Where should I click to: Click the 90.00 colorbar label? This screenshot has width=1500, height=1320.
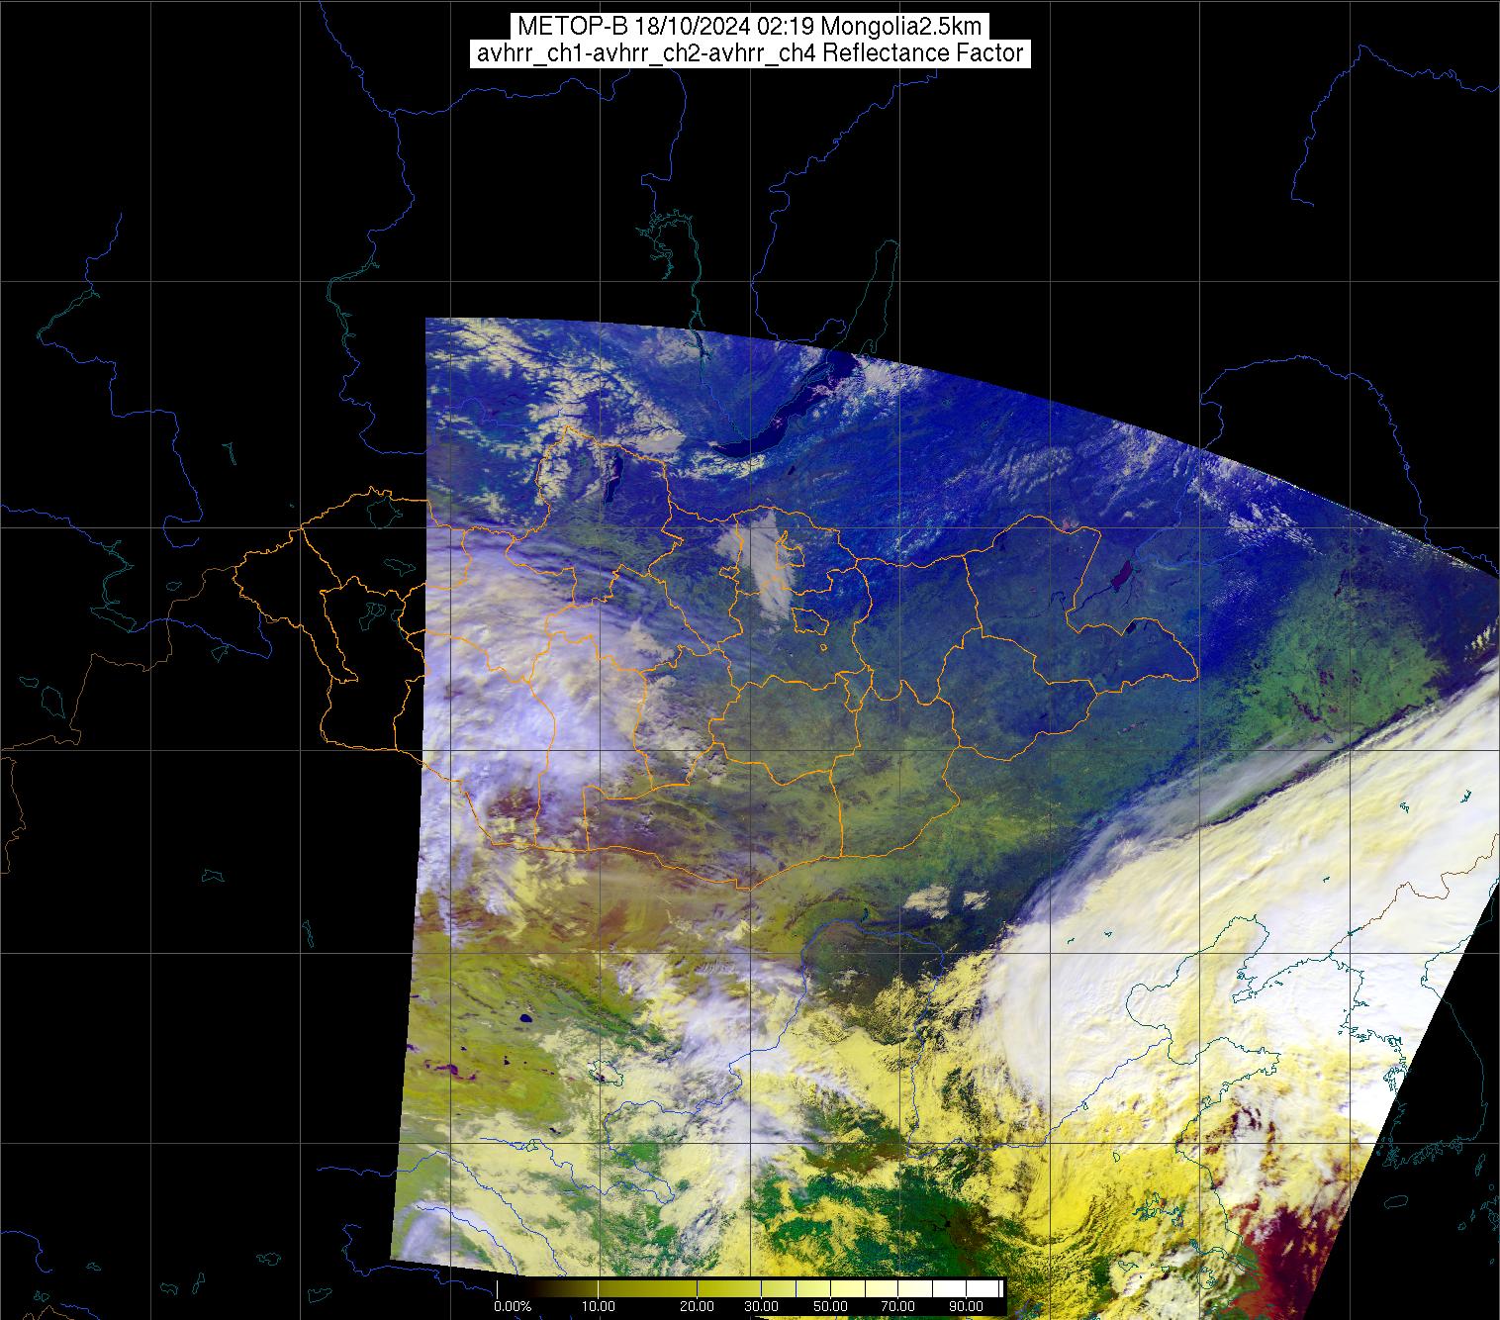pos(964,1306)
